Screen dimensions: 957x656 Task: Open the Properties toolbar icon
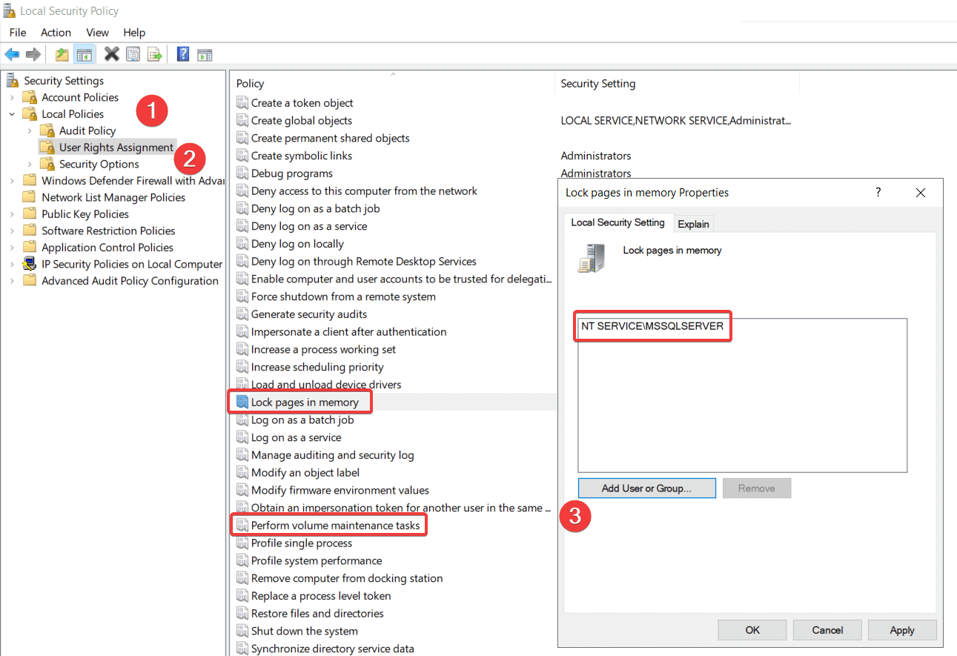[x=133, y=54]
